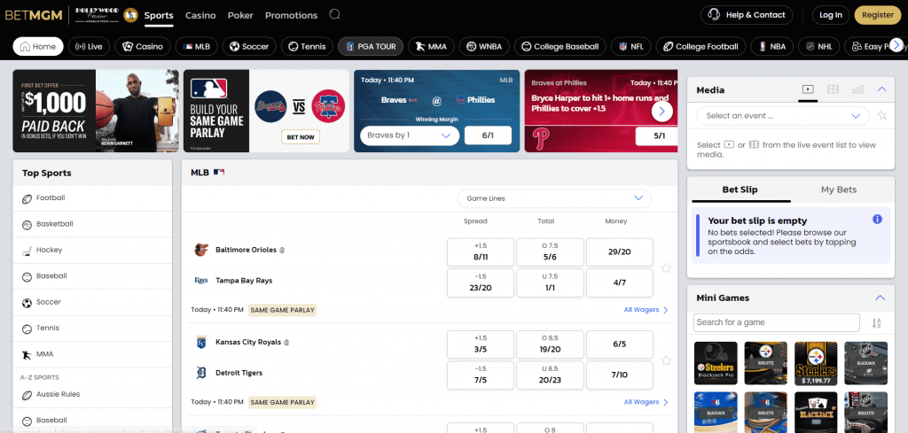The height and width of the screenshot is (433, 908).
Task: Select the MLB chip in sports bar
Action: click(x=196, y=46)
